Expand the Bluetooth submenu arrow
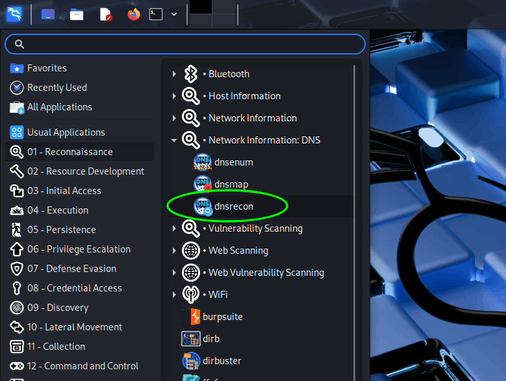The width and height of the screenshot is (506, 381). click(x=174, y=74)
